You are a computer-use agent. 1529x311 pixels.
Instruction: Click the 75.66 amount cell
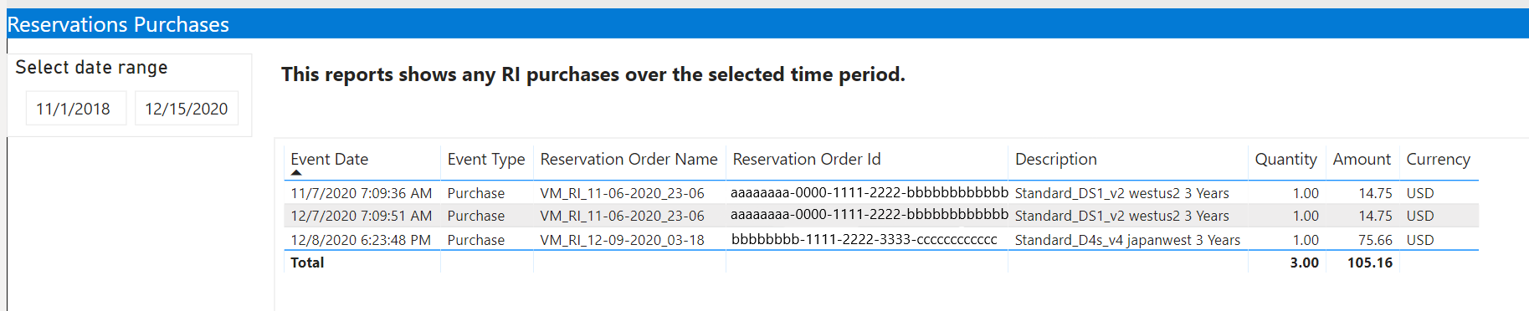tap(1375, 240)
